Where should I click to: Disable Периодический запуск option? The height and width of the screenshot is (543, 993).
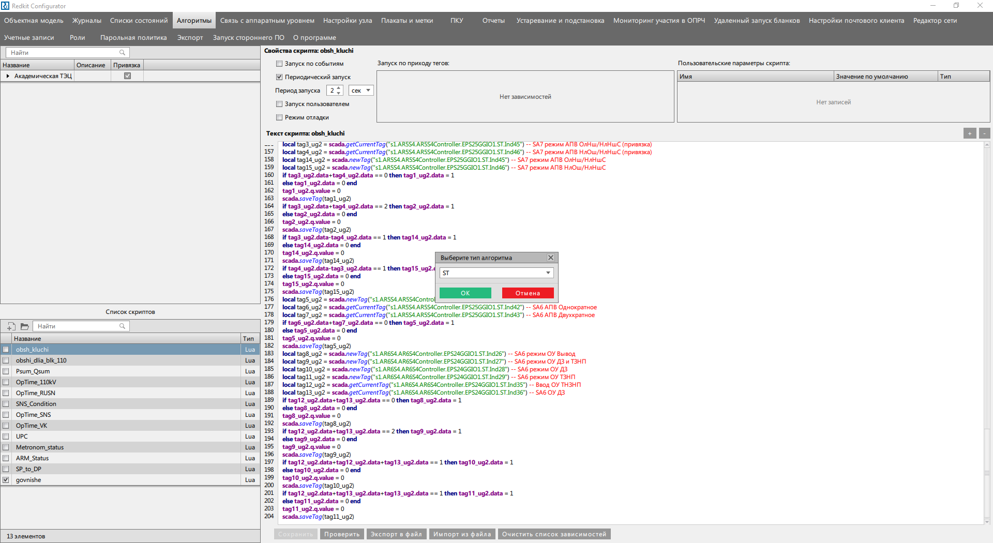click(279, 77)
